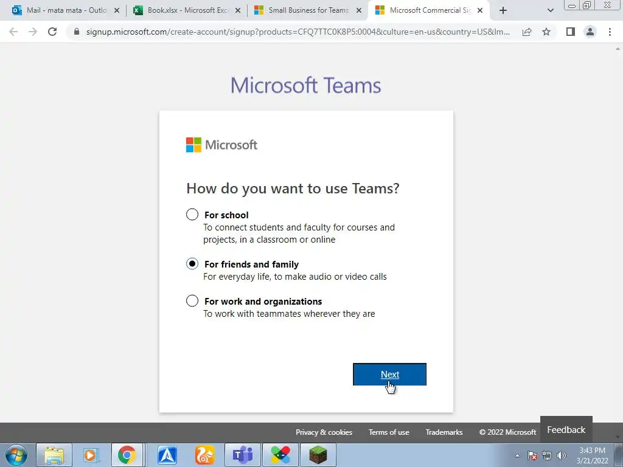The image size is (623, 467).
Task: Open the Terms of use link
Action: tap(389, 432)
